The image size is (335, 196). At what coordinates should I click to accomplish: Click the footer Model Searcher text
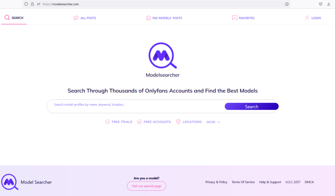[x=36, y=182]
